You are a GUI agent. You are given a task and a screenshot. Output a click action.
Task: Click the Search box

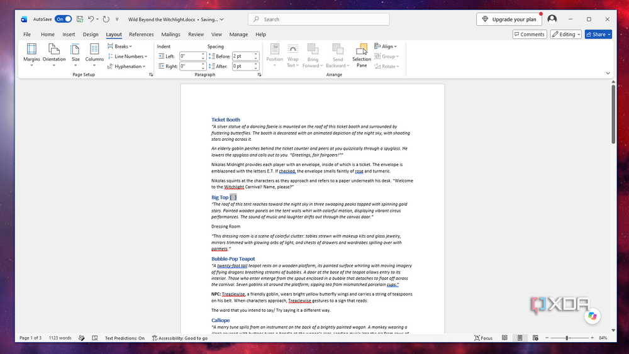pyautogui.click(x=318, y=19)
